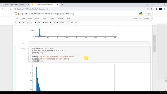167x94 pixels.
Task: Click the pencil edit-mode indicator icon
Action: pos(141,19)
